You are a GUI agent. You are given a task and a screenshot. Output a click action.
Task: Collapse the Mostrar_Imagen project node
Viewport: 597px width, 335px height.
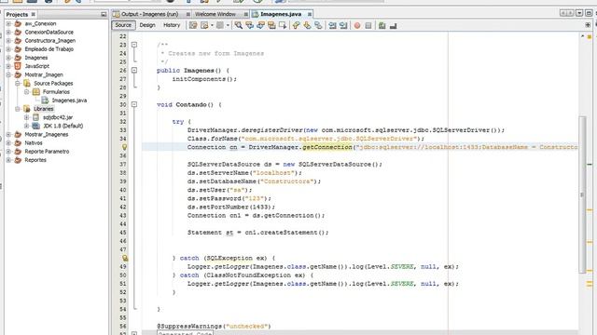(8, 74)
